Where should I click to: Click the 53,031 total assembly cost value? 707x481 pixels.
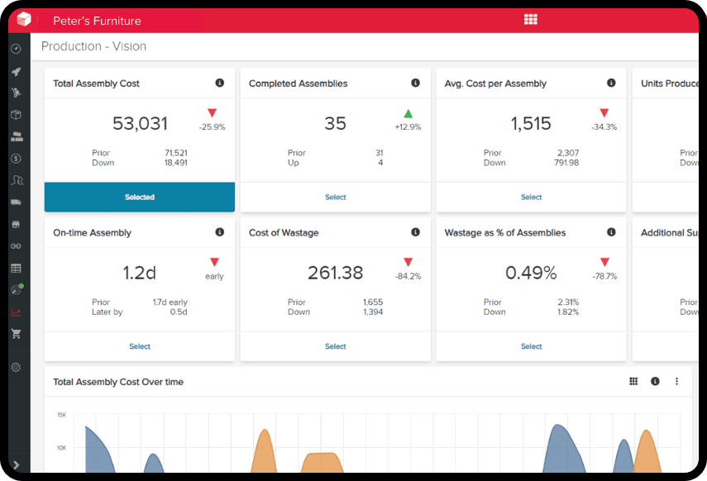pyautogui.click(x=140, y=123)
